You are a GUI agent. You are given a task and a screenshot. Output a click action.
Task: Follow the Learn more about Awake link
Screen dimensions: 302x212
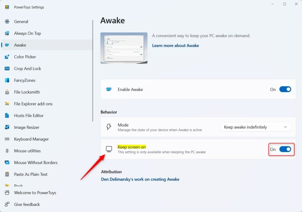175,46
